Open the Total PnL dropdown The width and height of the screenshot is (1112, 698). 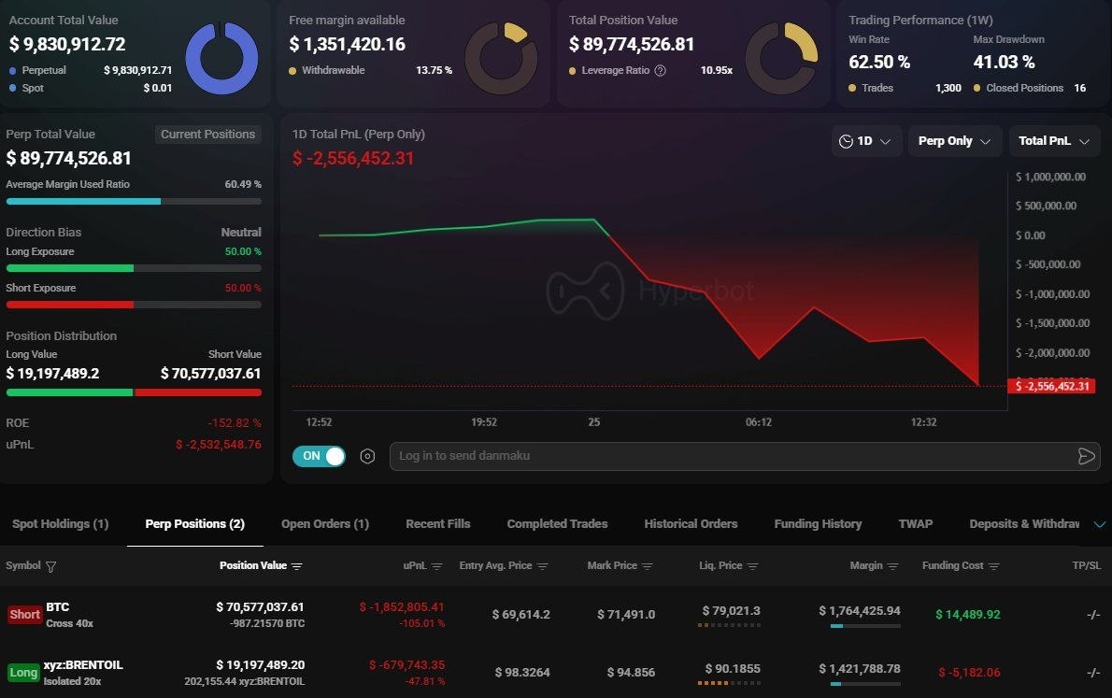1054,141
